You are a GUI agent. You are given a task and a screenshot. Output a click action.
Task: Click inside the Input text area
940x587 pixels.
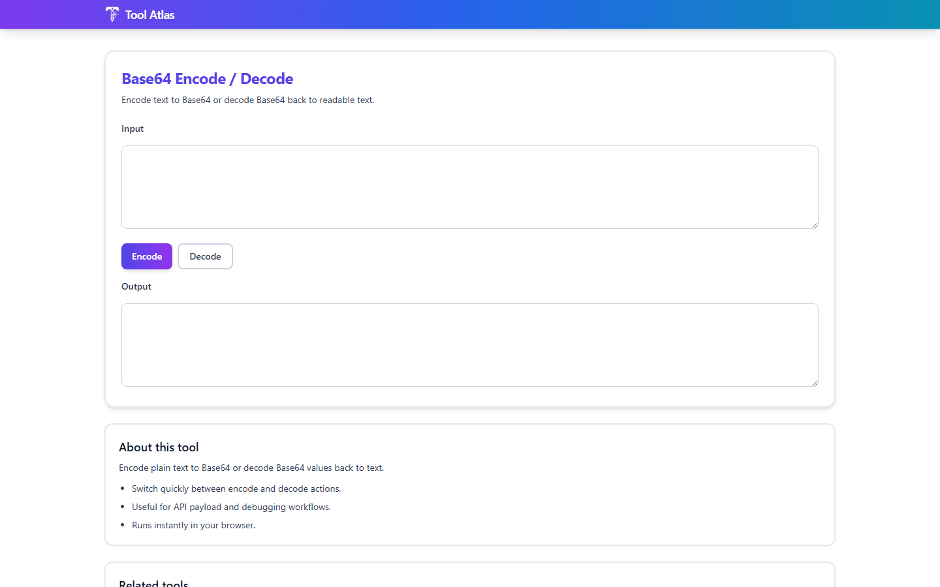coord(469,187)
